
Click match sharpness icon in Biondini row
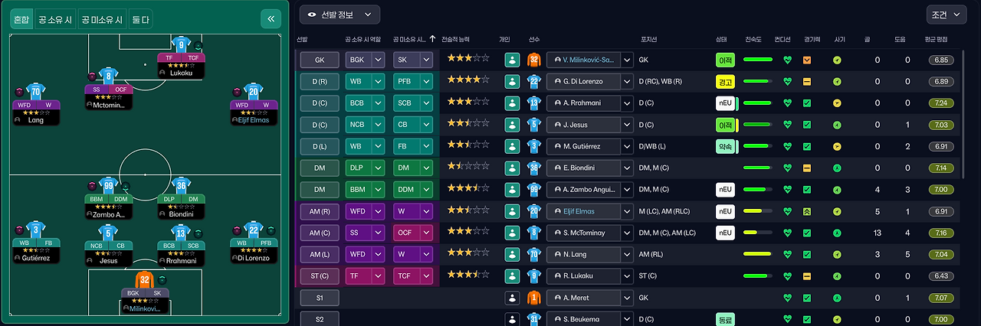[x=807, y=168]
